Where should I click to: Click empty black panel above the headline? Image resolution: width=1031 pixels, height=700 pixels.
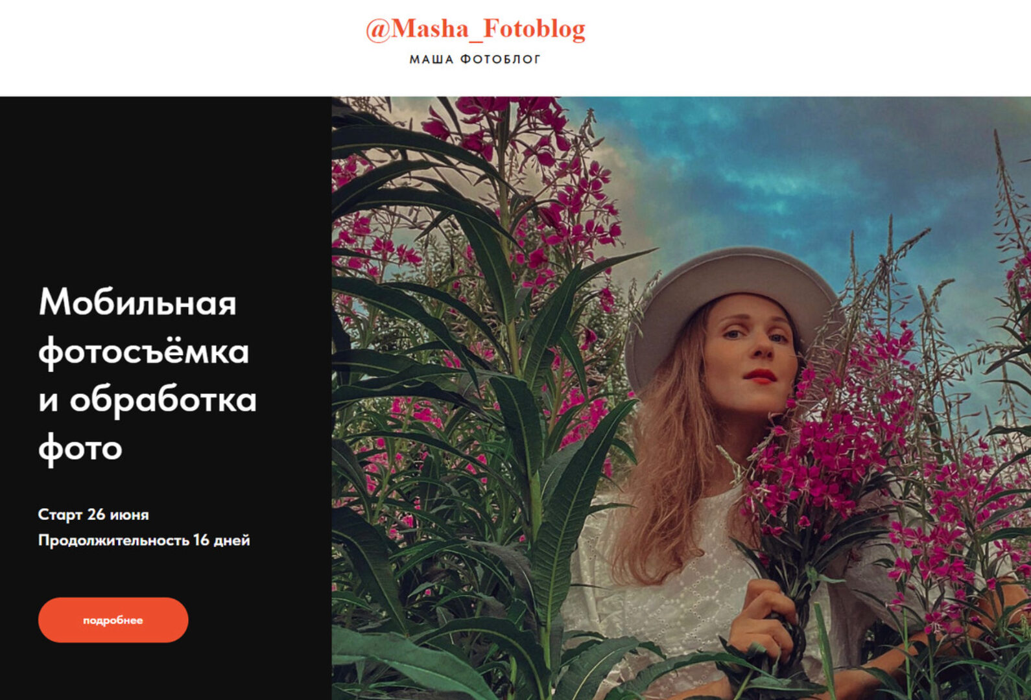point(165,188)
